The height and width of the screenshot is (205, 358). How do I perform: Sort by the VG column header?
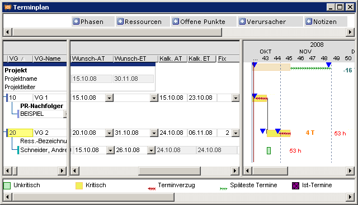20,58
